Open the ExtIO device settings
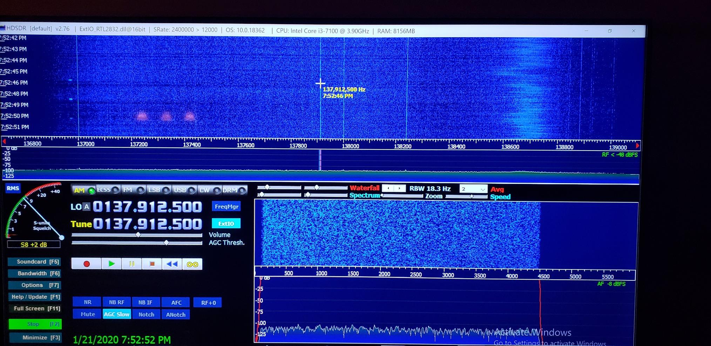Image resolution: width=711 pixels, height=346 pixels. point(226,224)
